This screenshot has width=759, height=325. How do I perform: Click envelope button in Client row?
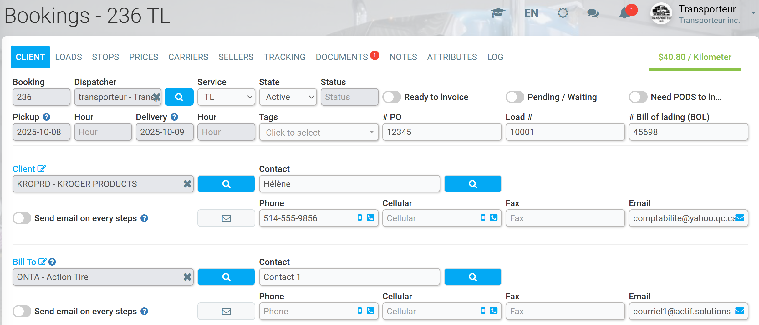click(x=226, y=218)
